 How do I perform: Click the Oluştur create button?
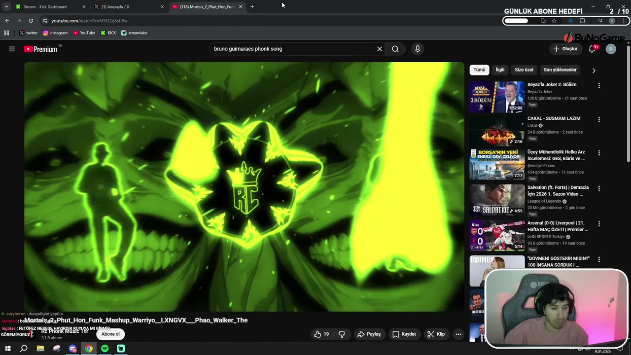click(x=565, y=49)
